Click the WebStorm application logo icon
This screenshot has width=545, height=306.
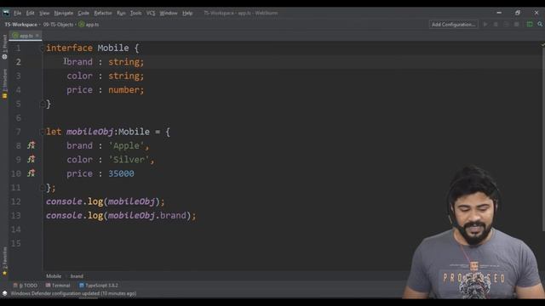pyautogui.click(x=6, y=14)
